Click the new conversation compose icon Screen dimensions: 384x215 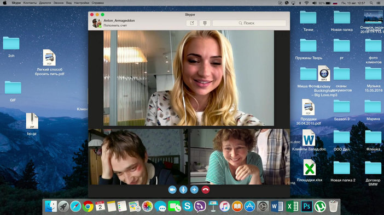[x=192, y=23]
